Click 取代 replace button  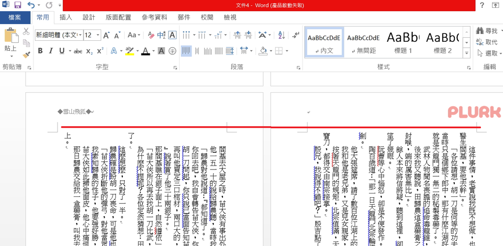click(x=487, y=42)
